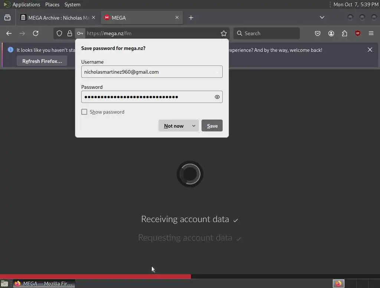The image size is (380, 288).
Task: Click the show desktop icon in taskbar
Action: pos(4,284)
